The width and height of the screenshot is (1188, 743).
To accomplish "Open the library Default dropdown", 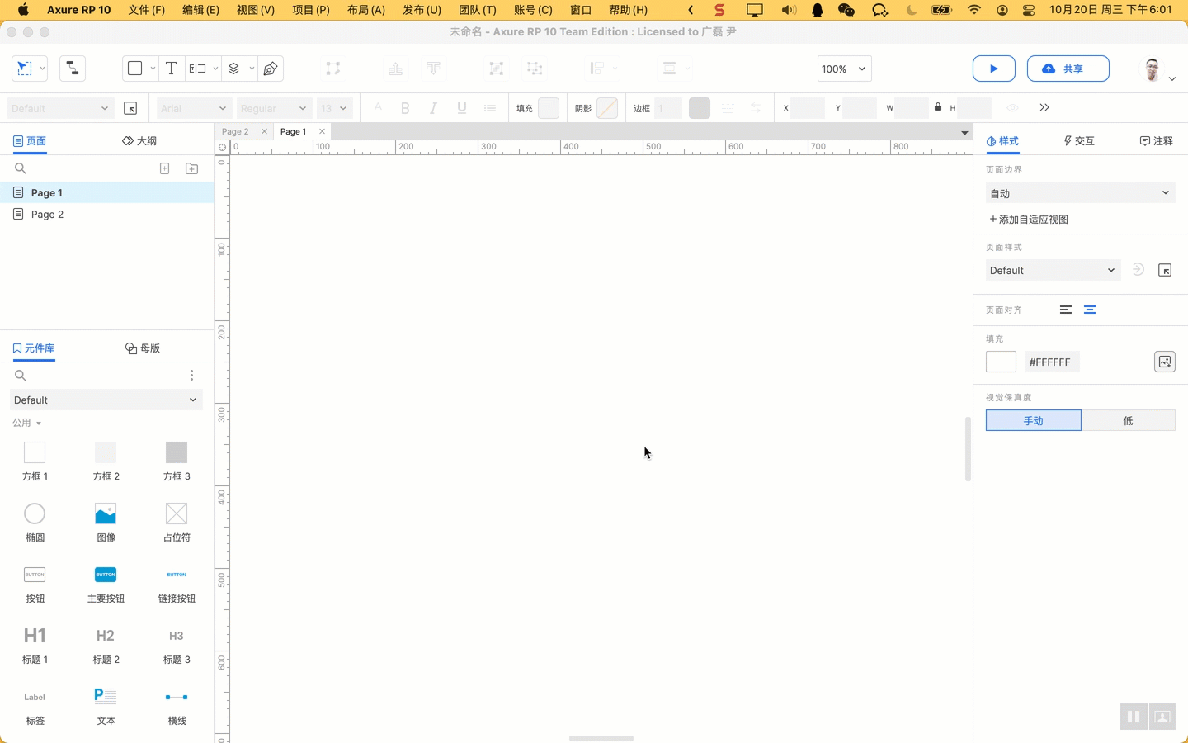I will (106, 400).
